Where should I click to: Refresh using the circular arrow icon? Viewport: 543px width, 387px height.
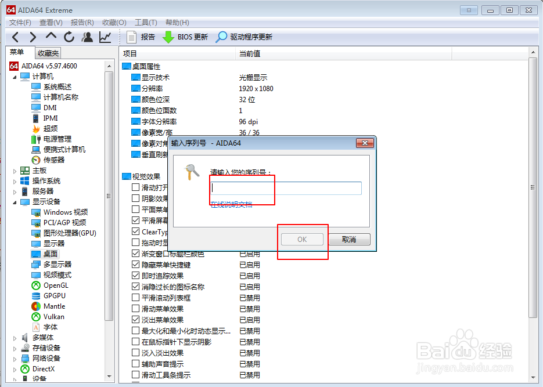[x=69, y=37]
